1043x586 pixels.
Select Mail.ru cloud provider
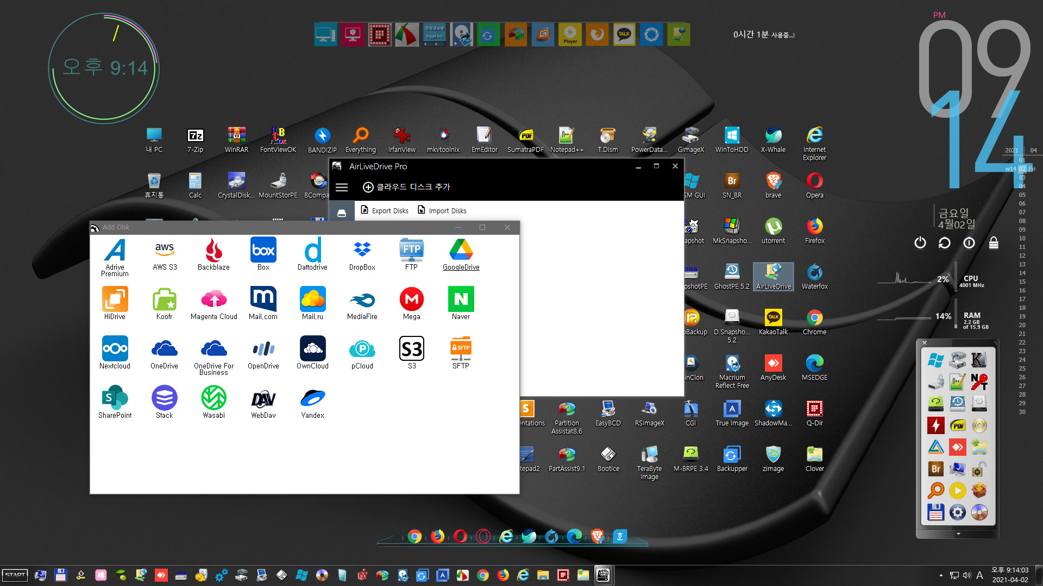pyautogui.click(x=312, y=303)
